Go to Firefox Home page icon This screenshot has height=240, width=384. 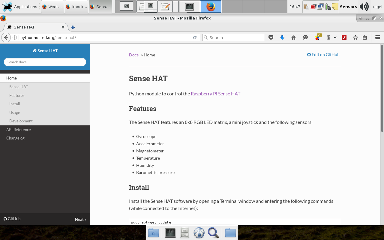click(294, 37)
